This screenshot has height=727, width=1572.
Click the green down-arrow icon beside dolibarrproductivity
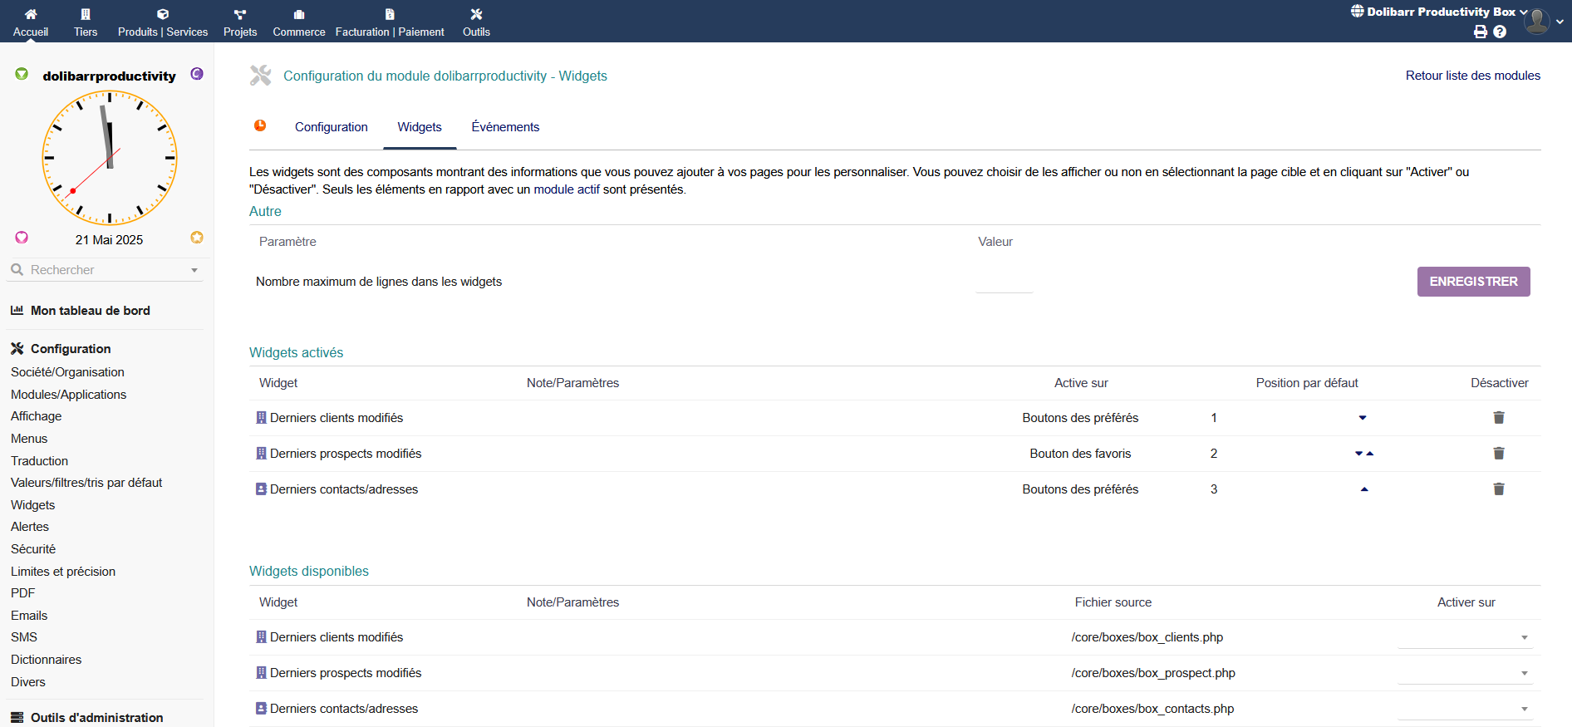[22, 75]
